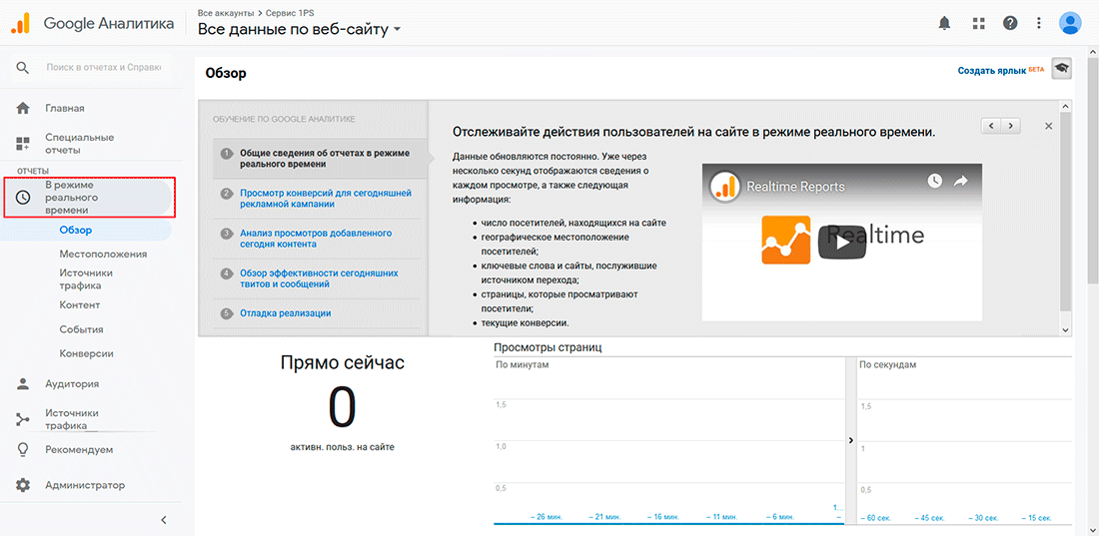Expand the bottom Источники трафика section
This screenshot has width=1099, height=536.
tap(72, 419)
